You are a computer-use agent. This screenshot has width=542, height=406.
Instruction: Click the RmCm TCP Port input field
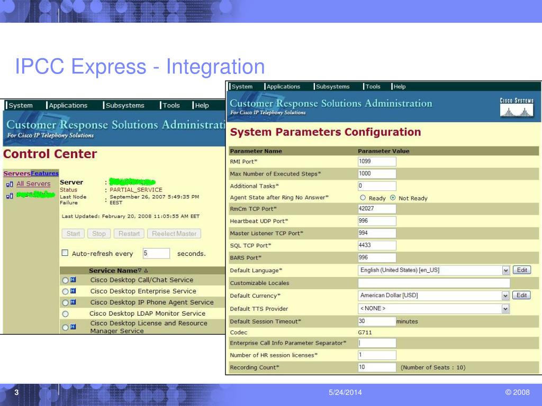click(x=377, y=208)
